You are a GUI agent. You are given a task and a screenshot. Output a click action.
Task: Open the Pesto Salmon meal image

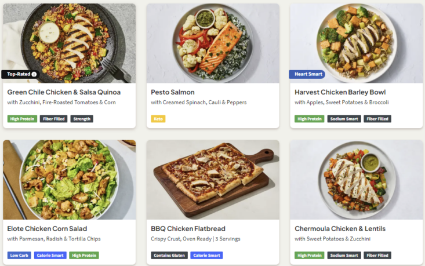(x=213, y=43)
